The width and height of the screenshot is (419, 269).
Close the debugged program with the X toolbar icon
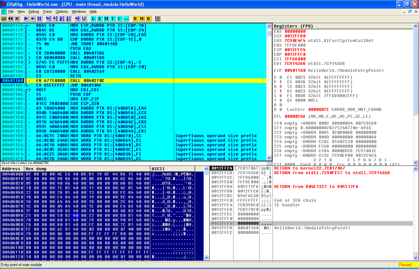[17, 19]
